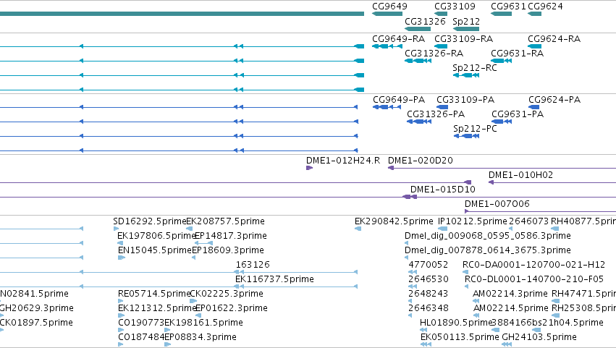Viewport: 616px width, 348px height.
Task: Click protein label CG9649-PA
Action: 399,100
